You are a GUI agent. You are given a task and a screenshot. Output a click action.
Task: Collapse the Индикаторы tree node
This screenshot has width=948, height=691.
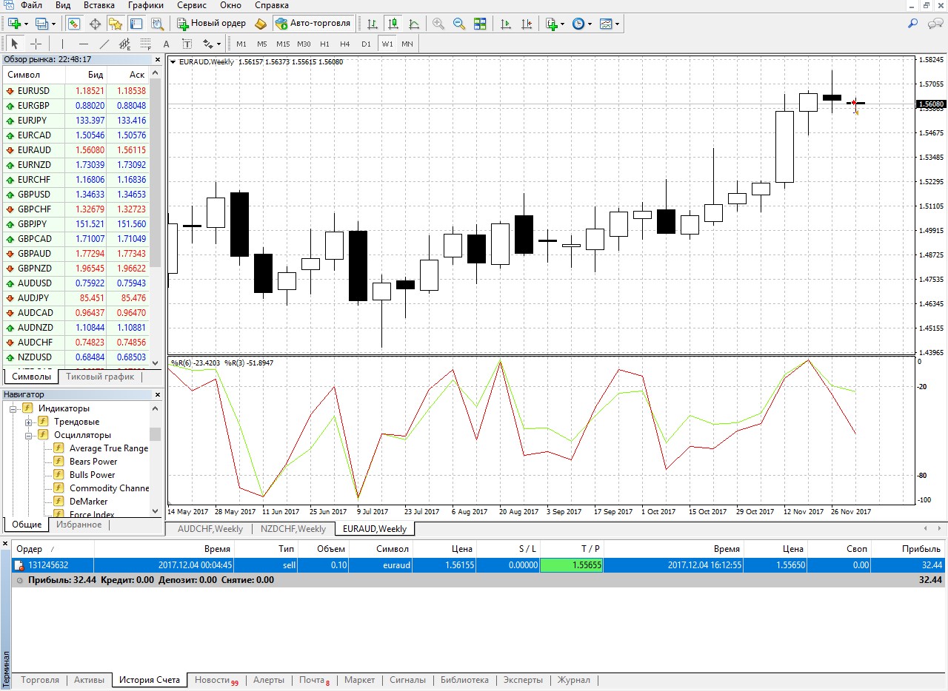13,408
